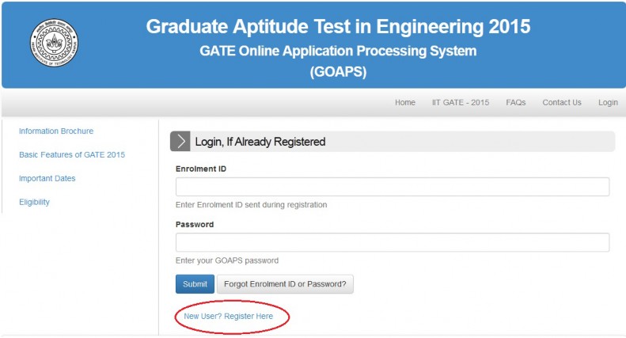The height and width of the screenshot is (338, 626).
Task: Focus the Password input field
Action: coord(393,242)
